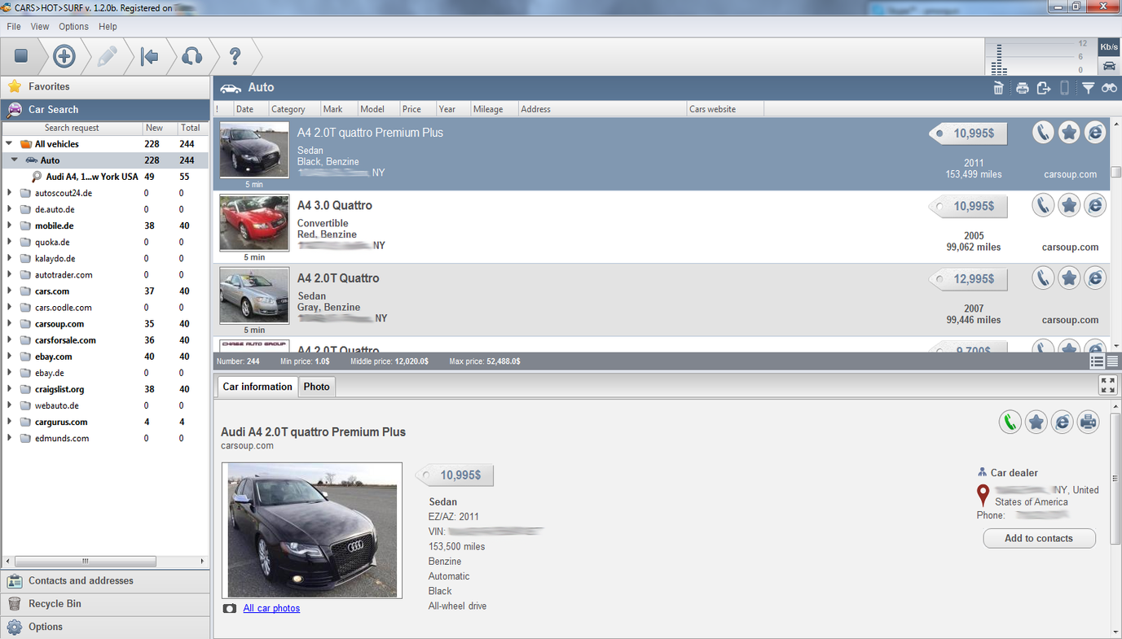Favorite the A4 2.0T quattro Premium Plus listing
The width and height of the screenshot is (1122, 639).
coord(1069,133)
